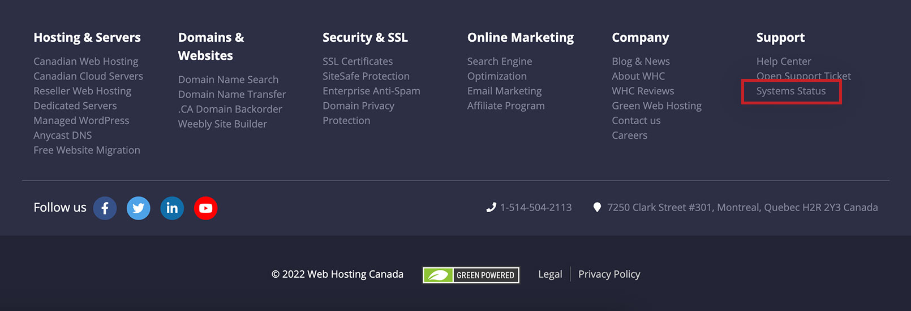This screenshot has height=311, width=911.
Task: Click the Green Powered badge
Action: 471,275
